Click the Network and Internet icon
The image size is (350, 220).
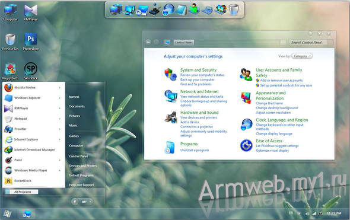point(171,96)
